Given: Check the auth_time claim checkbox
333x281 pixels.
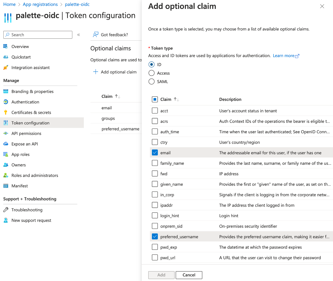Looking at the screenshot, I should [x=155, y=132].
